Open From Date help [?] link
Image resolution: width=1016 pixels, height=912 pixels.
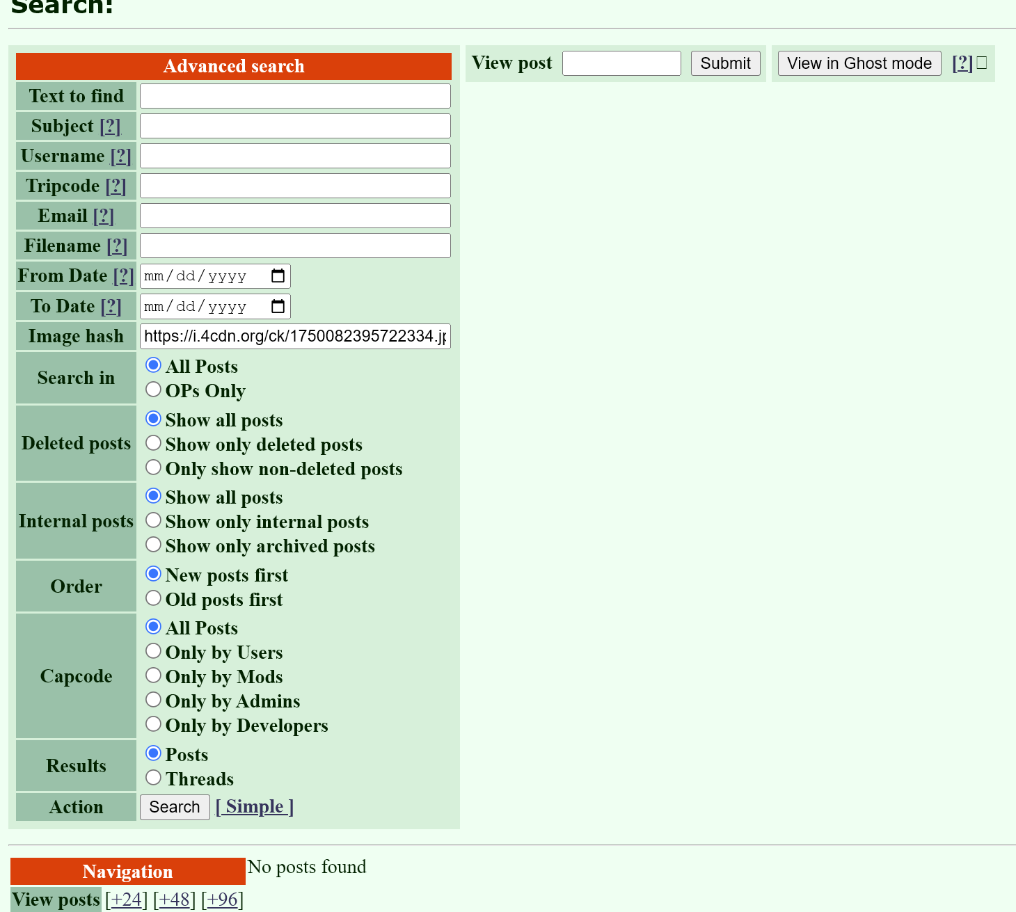123,276
